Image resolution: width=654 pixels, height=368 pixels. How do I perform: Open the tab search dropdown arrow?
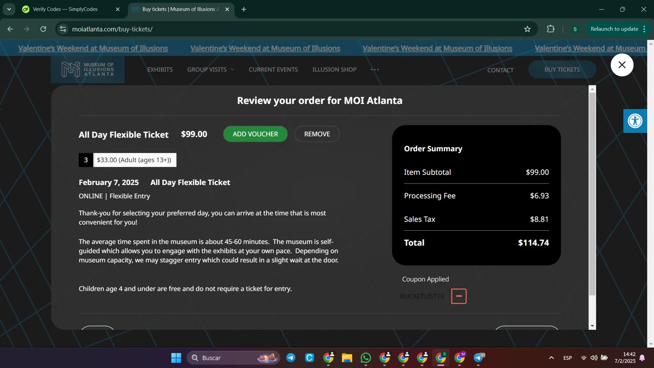[x=9, y=9]
